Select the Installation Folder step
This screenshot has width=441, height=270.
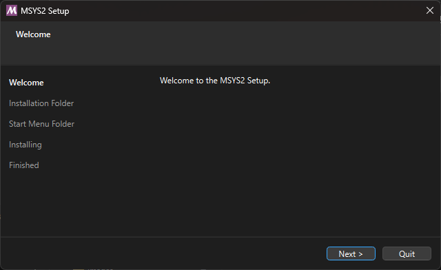[x=41, y=103]
